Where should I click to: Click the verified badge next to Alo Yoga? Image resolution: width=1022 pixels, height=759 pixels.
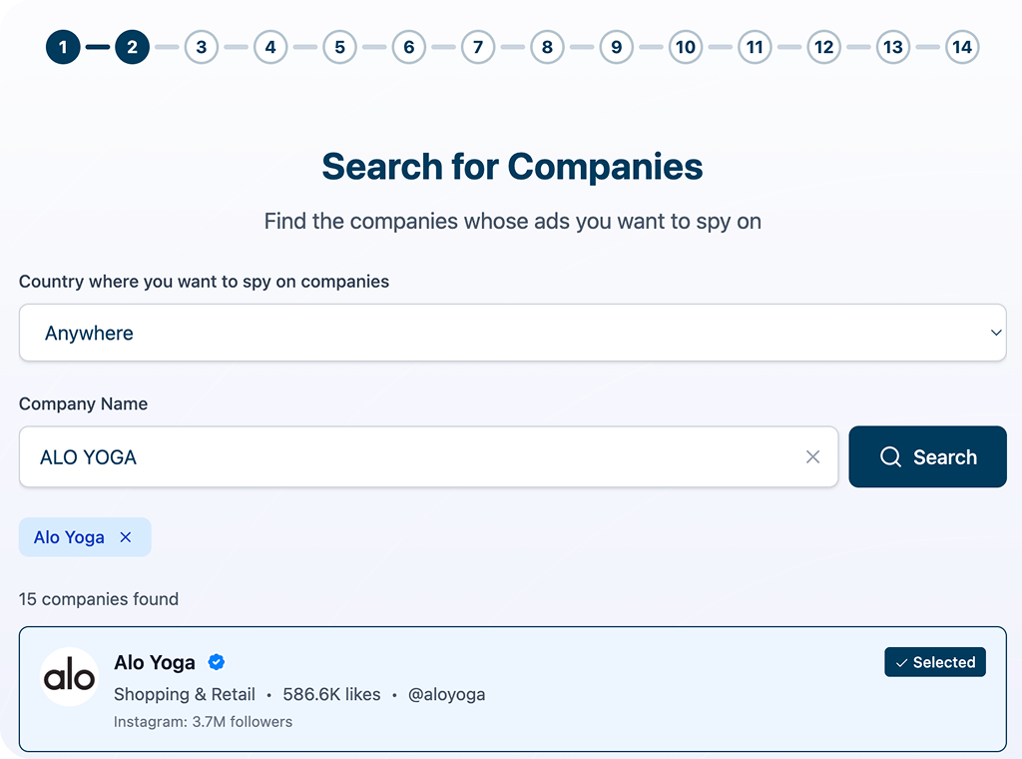[x=216, y=662]
